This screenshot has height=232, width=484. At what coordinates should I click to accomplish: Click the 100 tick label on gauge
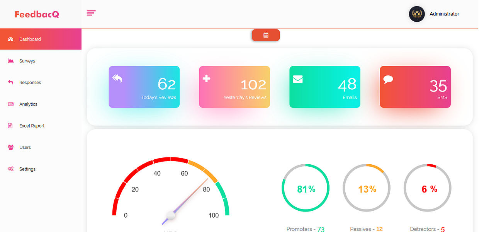pos(214,215)
